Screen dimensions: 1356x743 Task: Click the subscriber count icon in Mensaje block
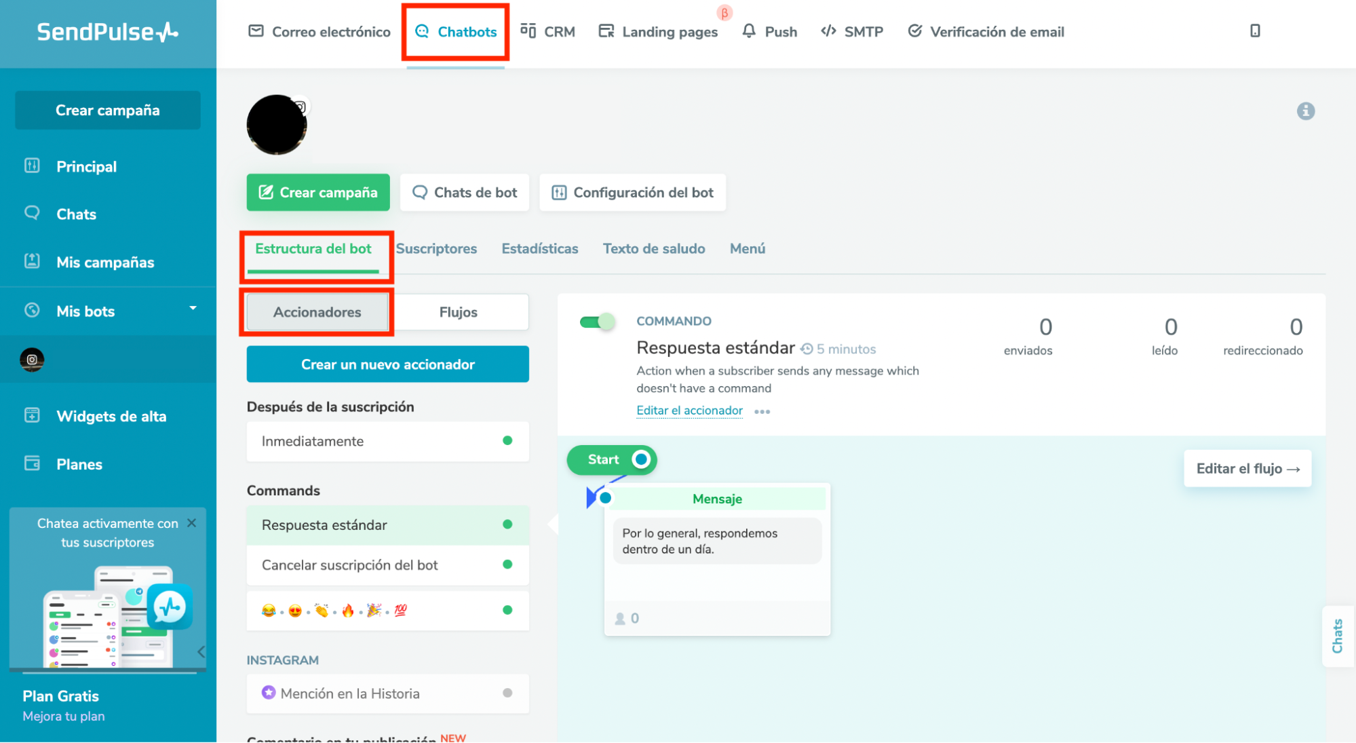(x=620, y=618)
